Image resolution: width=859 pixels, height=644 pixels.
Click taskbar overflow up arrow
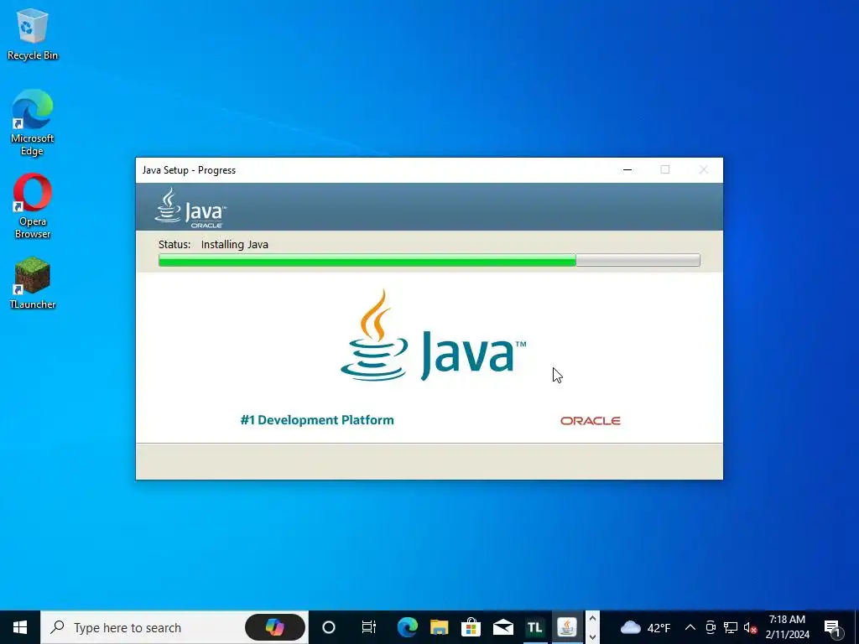pos(592,618)
